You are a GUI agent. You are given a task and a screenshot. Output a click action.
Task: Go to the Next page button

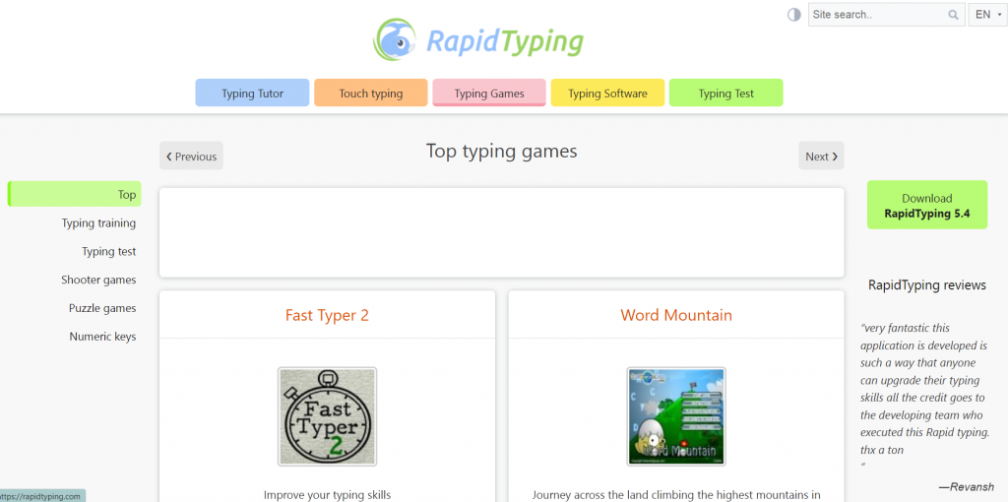pos(821,157)
